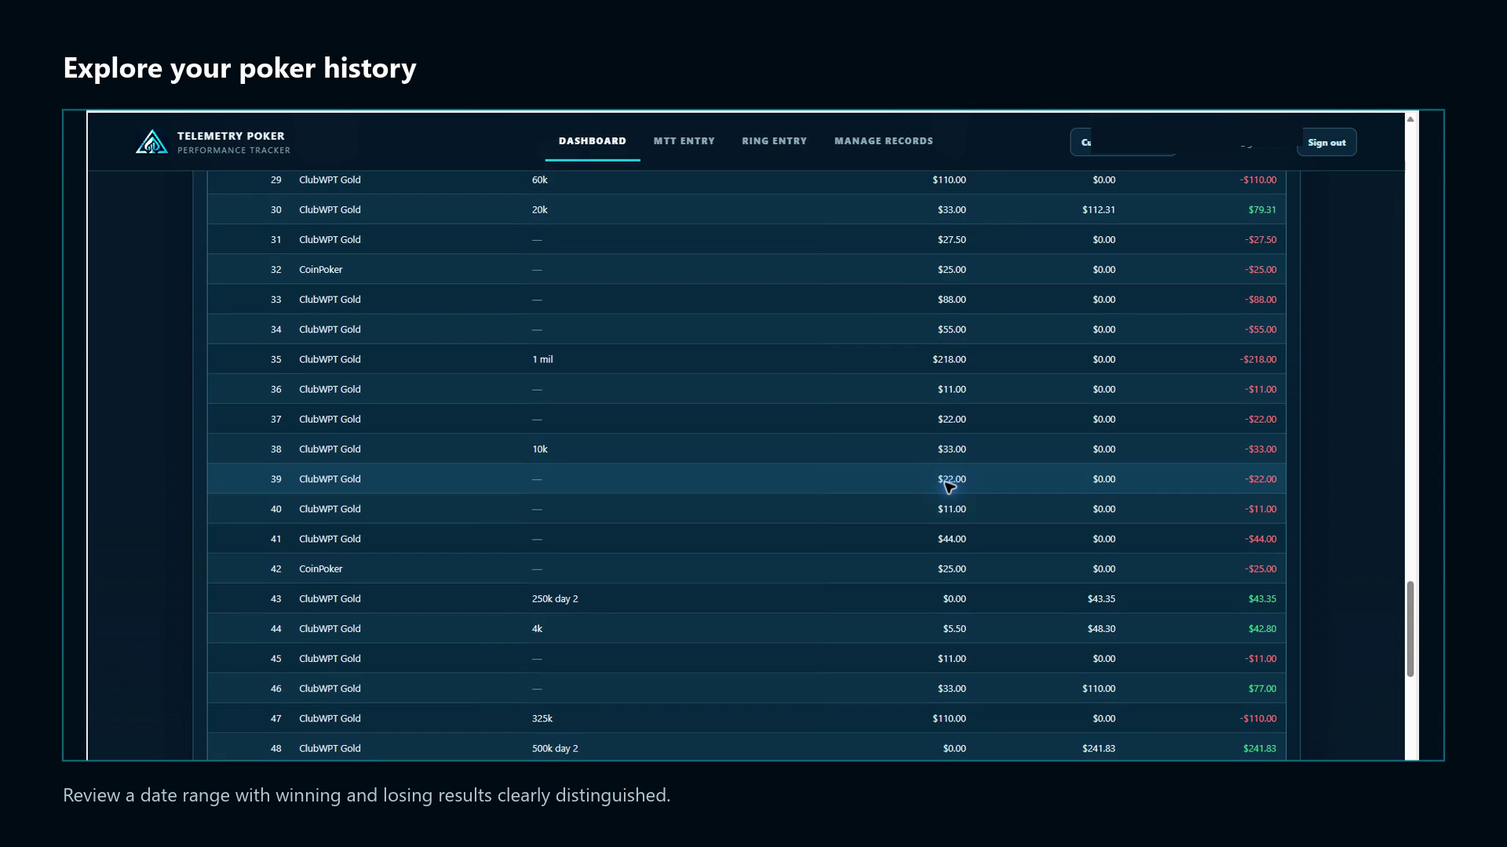Click the $5.50 buy-in value
This screenshot has width=1507, height=847.
(x=954, y=629)
